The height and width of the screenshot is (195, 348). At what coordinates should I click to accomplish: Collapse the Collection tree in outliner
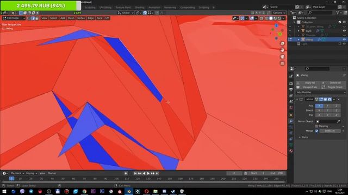click(x=295, y=22)
